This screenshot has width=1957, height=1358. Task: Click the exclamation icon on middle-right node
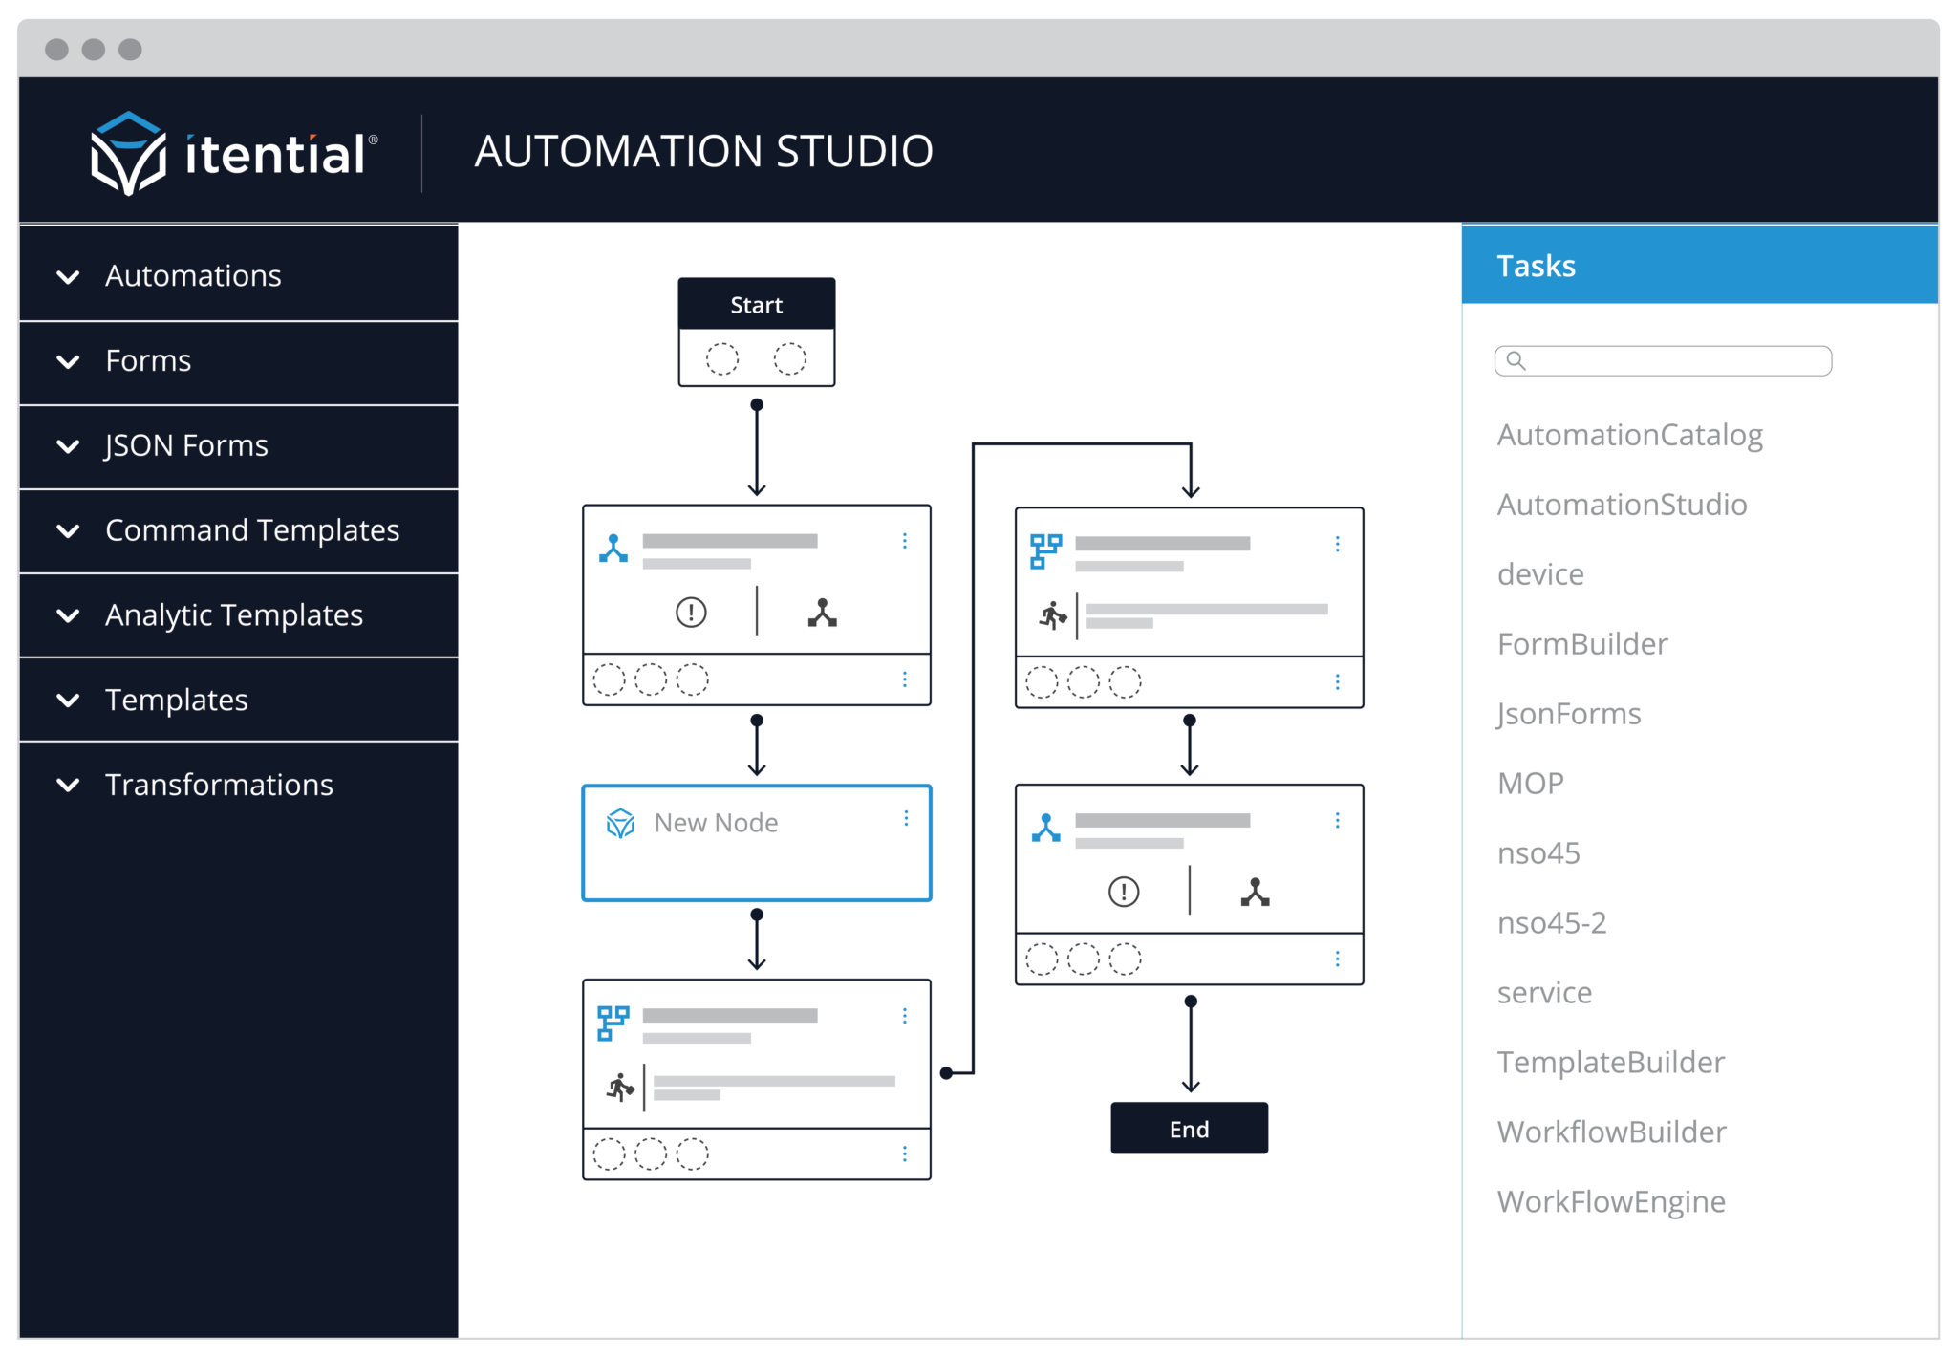click(1122, 891)
